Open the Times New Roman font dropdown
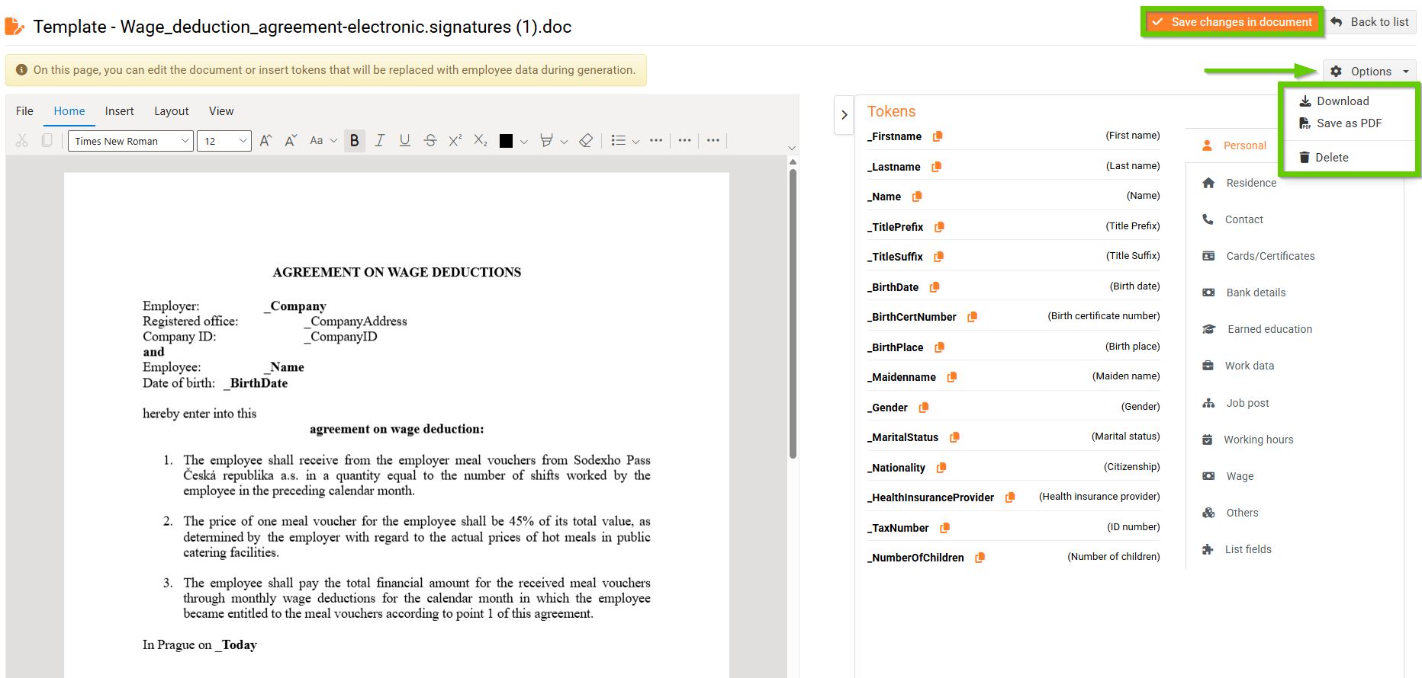 [x=130, y=141]
